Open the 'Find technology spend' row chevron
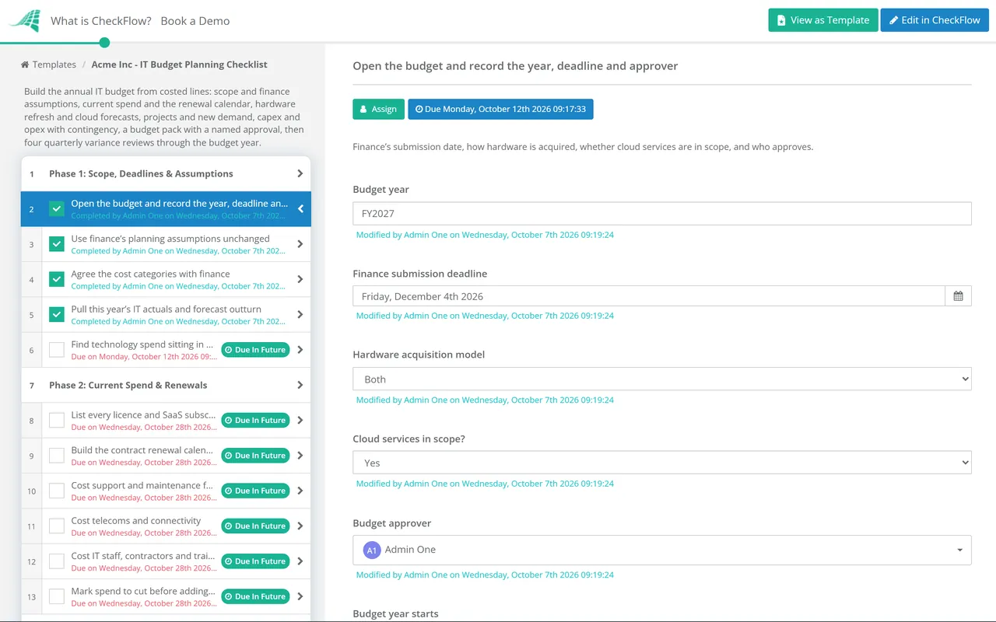Viewport: 996px width, 622px height. pyautogui.click(x=300, y=350)
